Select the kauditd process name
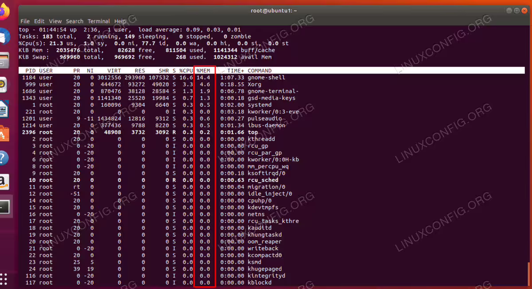The height and width of the screenshot is (289, 532). click(x=260, y=228)
